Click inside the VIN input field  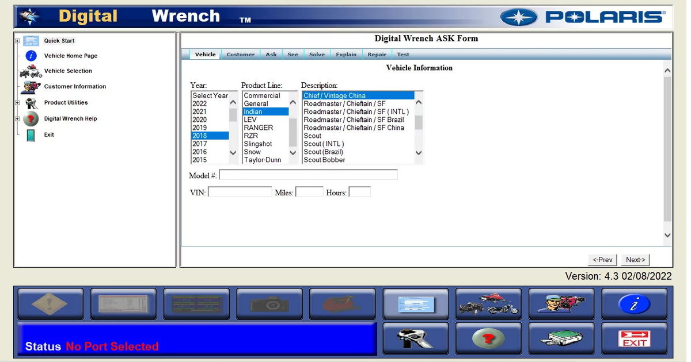pos(239,191)
